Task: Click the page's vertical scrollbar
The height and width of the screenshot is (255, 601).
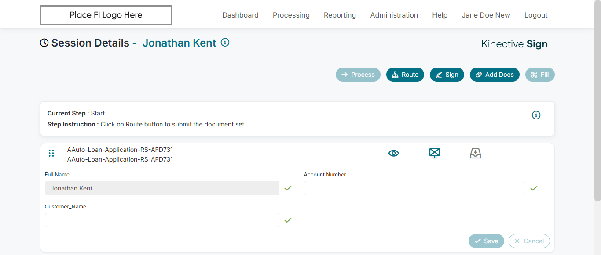Action: 597,110
